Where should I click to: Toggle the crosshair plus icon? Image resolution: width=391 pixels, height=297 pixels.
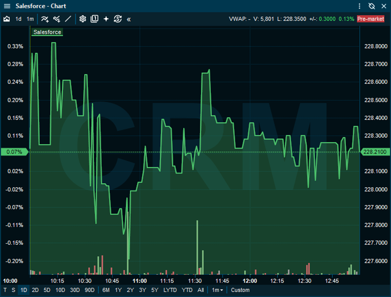pos(106,19)
